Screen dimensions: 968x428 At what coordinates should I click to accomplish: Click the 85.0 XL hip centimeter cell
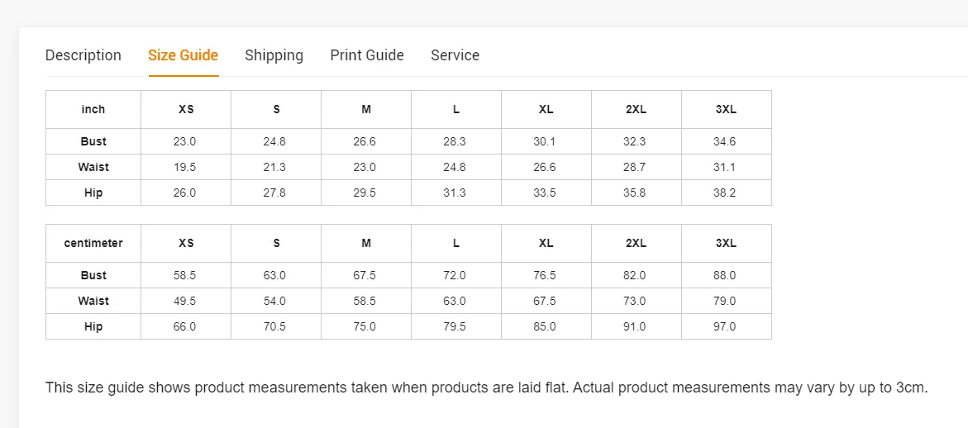coord(546,326)
